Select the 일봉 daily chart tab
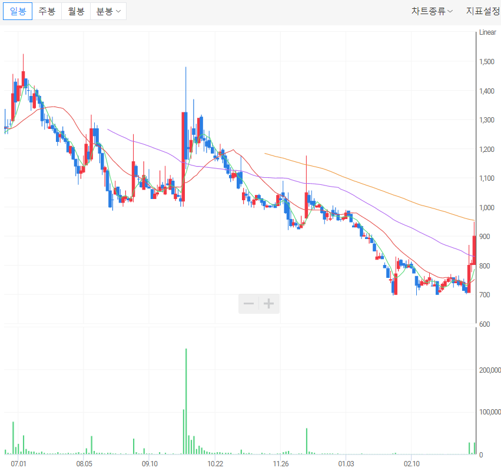 tap(18, 11)
